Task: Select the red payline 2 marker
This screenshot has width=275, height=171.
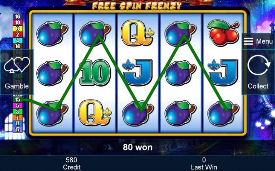Action: tap(18, 34)
